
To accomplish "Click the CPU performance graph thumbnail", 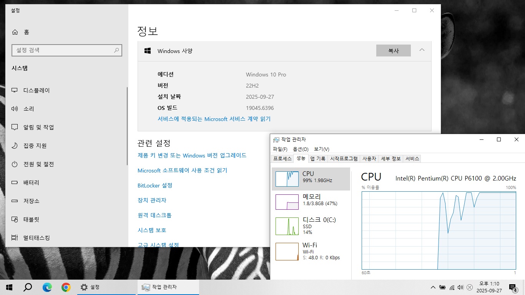I will (287, 179).
